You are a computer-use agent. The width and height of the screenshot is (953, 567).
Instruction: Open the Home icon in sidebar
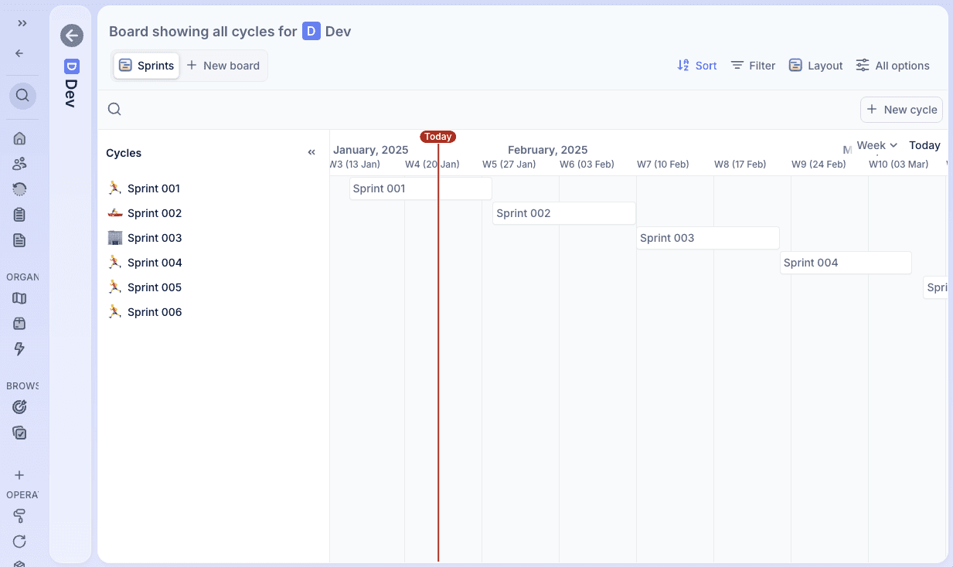pos(20,138)
